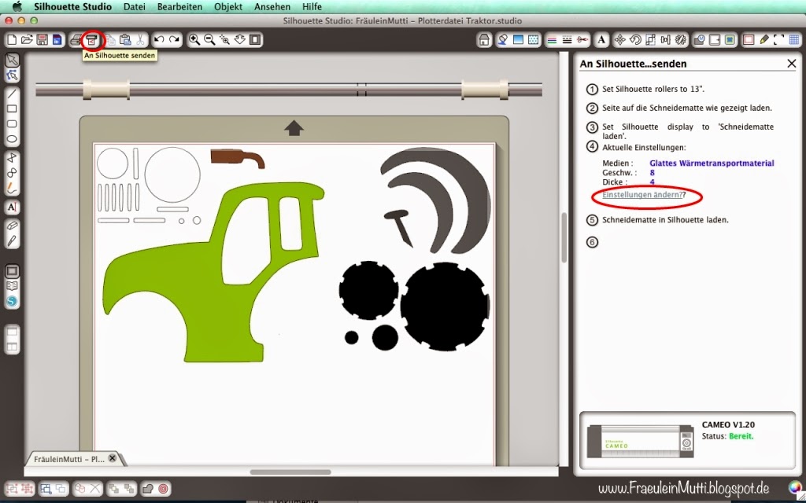This screenshot has width=806, height=503.
Task: Select the large black tractor wheel
Action: pos(445,307)
